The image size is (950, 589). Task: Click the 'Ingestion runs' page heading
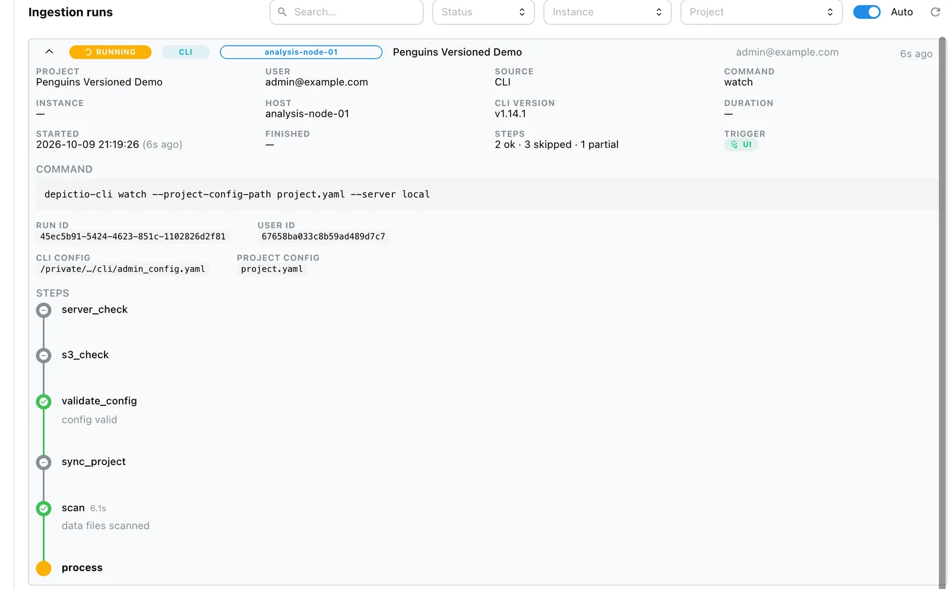(x=71, y=12)
